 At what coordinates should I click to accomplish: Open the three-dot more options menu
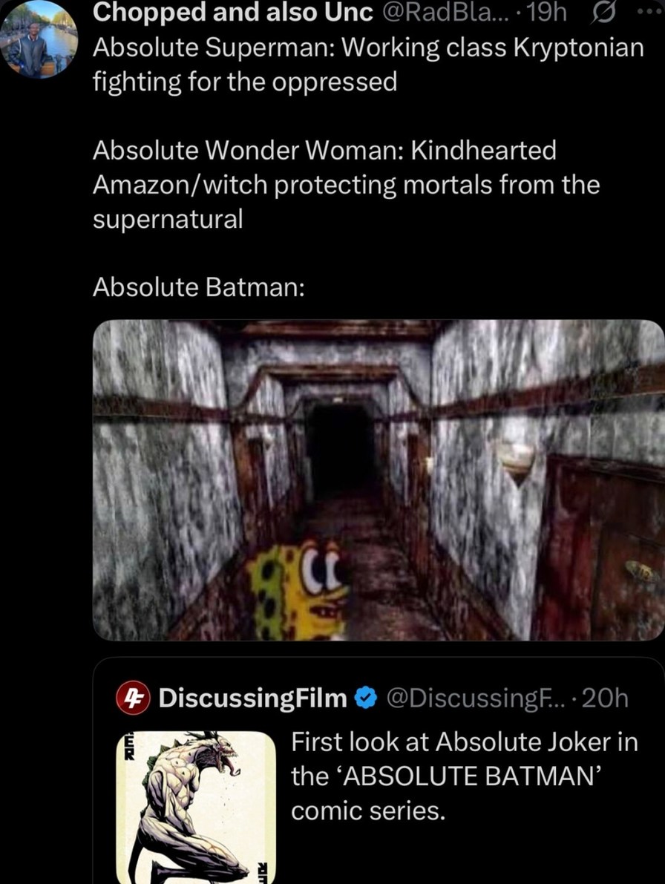point(654,11)
